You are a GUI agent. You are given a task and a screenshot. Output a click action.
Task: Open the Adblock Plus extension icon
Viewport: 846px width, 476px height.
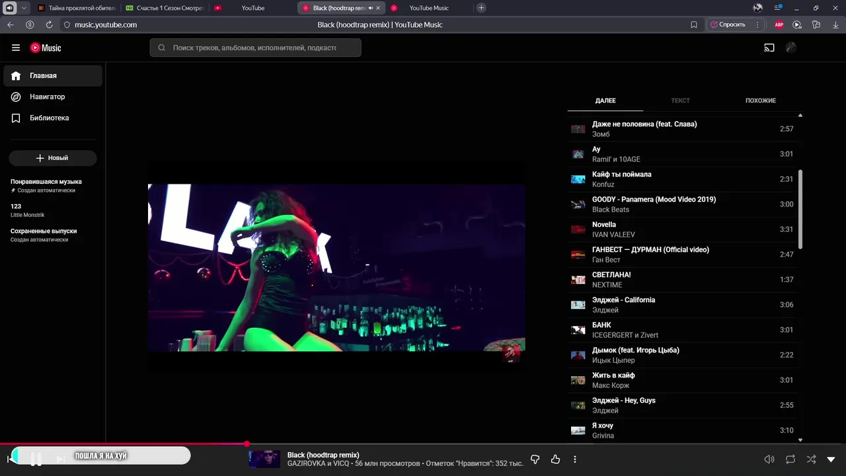[779, 24]
